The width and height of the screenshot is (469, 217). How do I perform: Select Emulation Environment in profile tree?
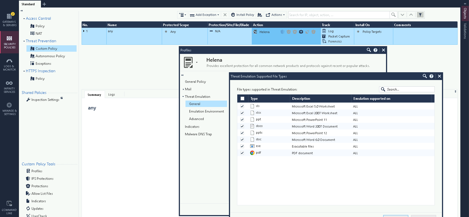click(206, 111)
